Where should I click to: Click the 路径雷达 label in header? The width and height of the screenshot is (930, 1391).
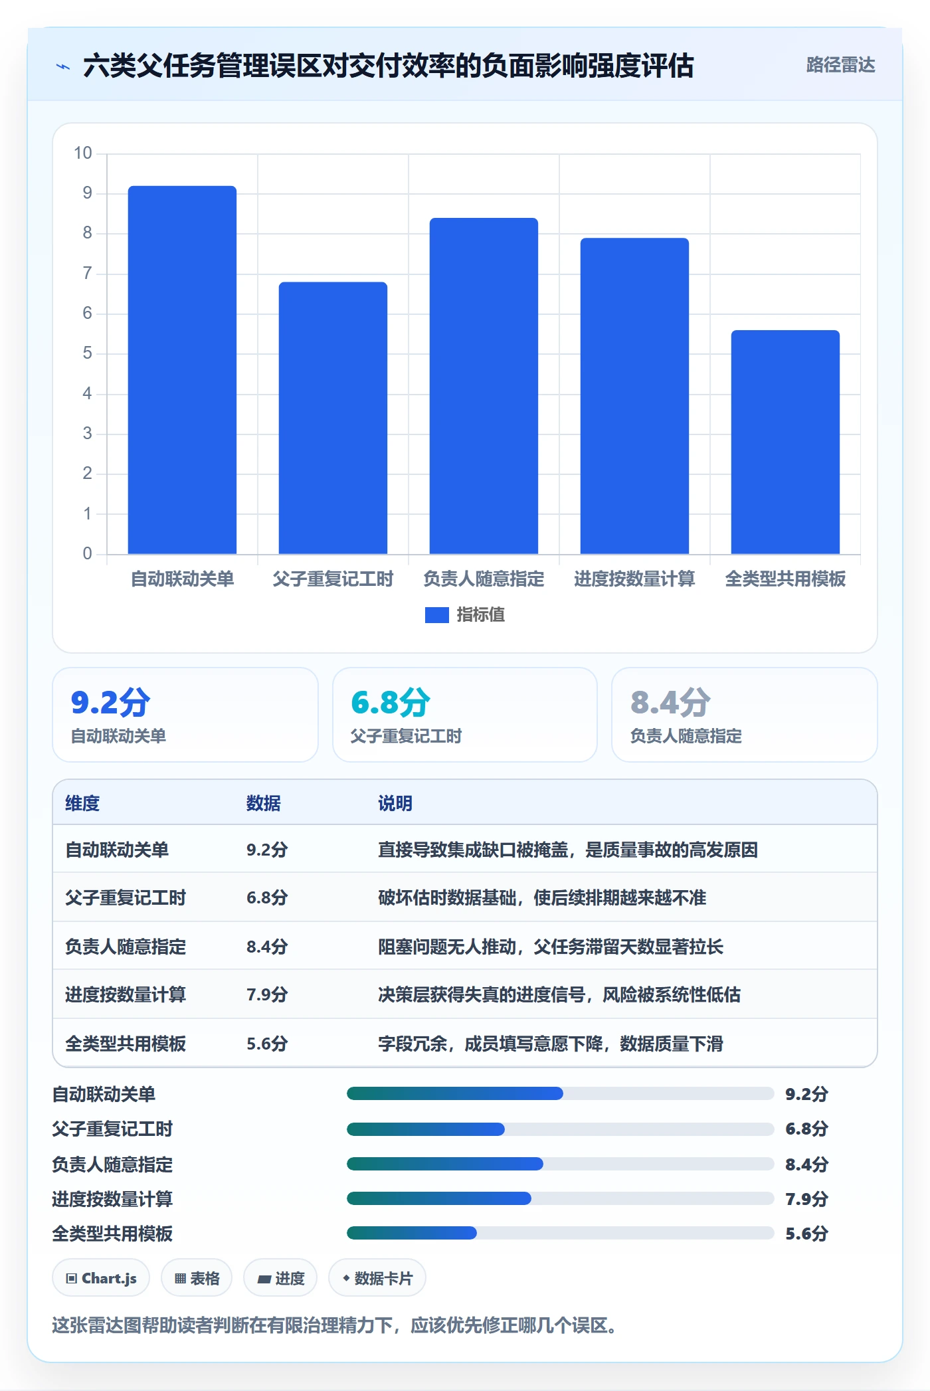[x=840, y=65]
